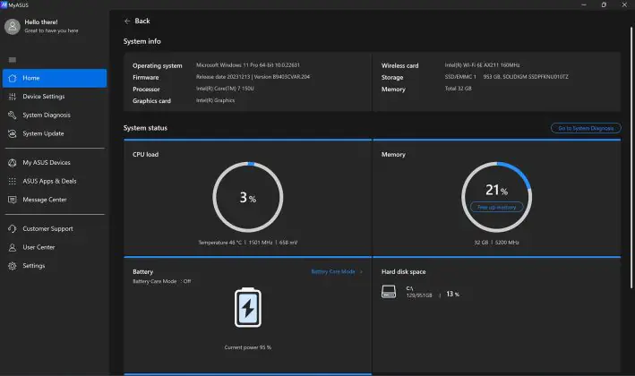The image size is (635, 376).
Task: Click the SSD/EMMC 1 storage value
Action: 506,77
